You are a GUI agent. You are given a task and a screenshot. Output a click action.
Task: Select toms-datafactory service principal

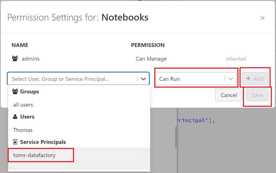coord(34,155)
